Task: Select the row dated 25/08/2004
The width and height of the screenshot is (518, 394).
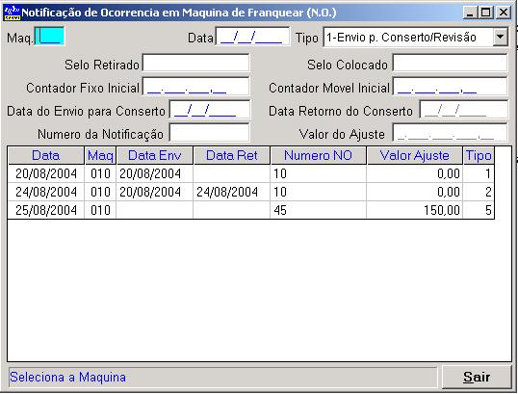Action: click(251, 210)
